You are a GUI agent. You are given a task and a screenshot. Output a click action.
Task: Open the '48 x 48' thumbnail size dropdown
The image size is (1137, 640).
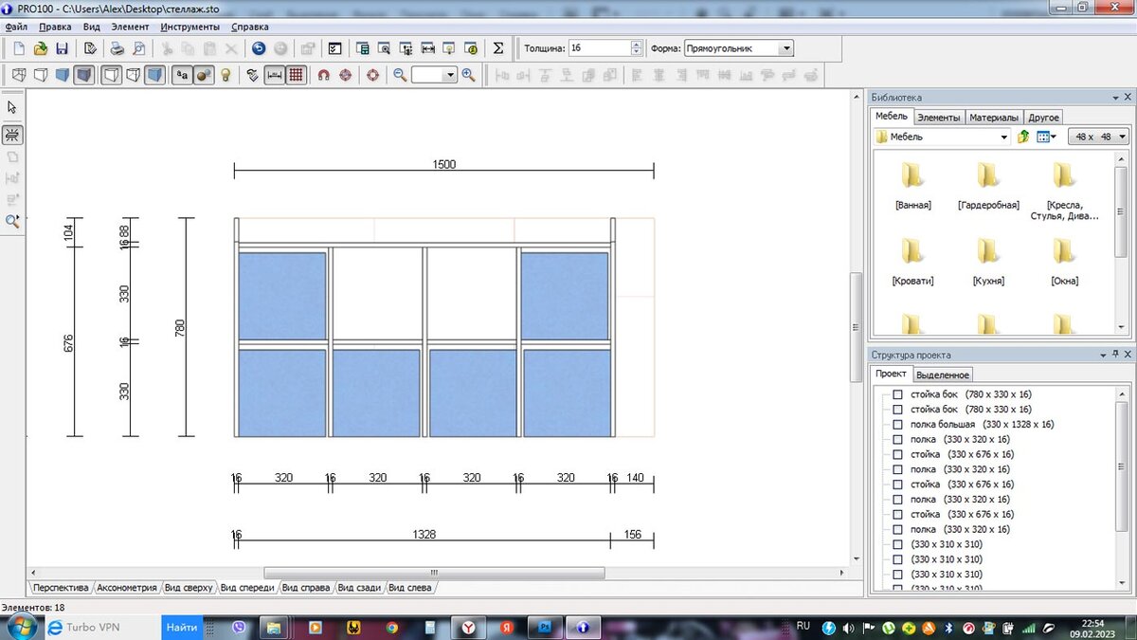[x=1098, y=137]
